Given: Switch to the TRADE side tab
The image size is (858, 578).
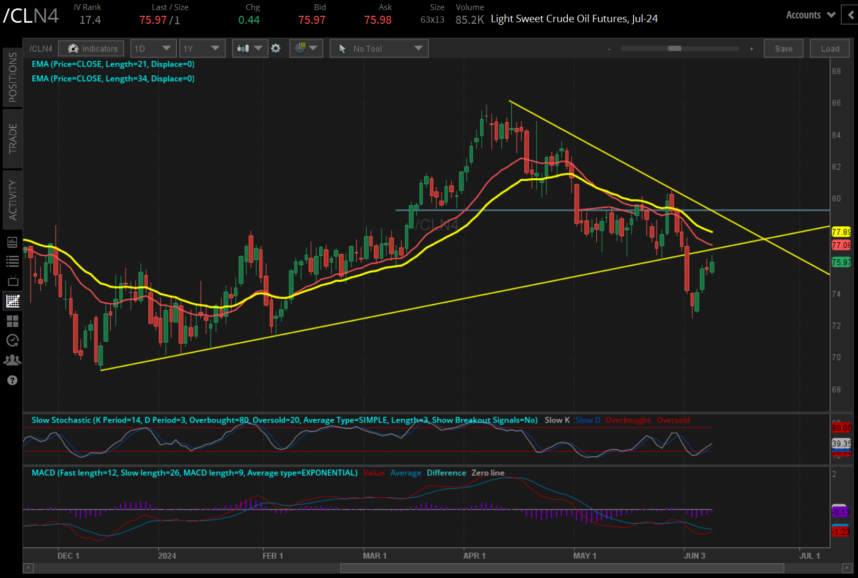Looking at the screenshot, I should [x=13, y=138].
